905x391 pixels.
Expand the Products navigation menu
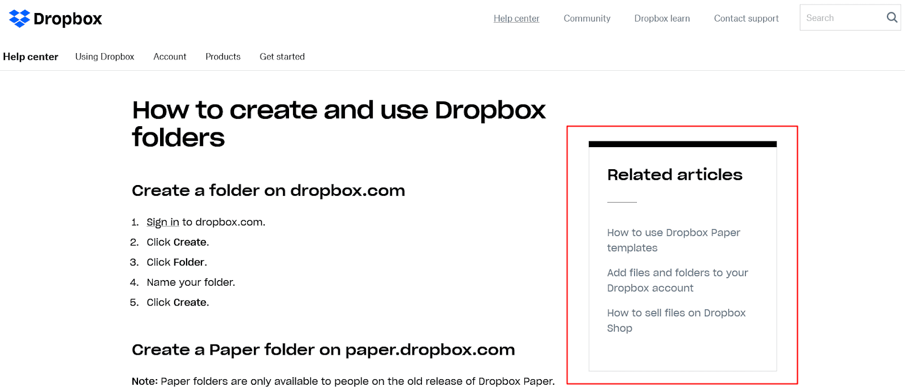[223, 57]
